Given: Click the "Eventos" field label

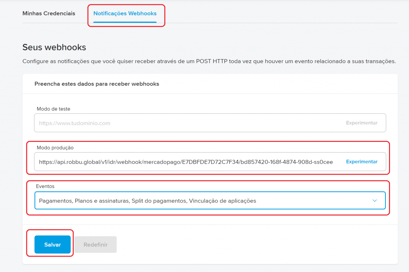Looking at the screenshot, I should pyautogui.click(x=46, y=186).
